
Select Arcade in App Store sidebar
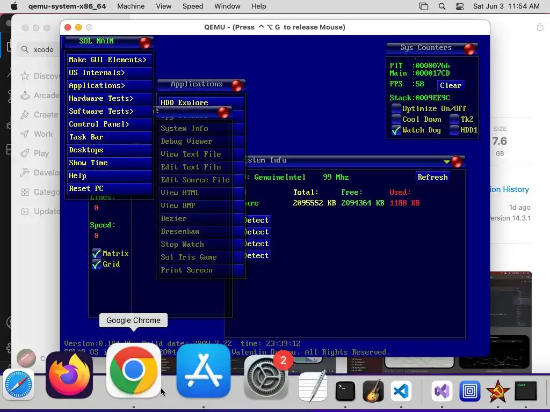tap(40, 95)
